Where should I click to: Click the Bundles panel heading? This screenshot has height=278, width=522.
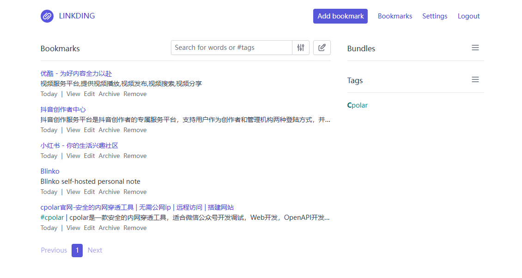tap(361, 48)
